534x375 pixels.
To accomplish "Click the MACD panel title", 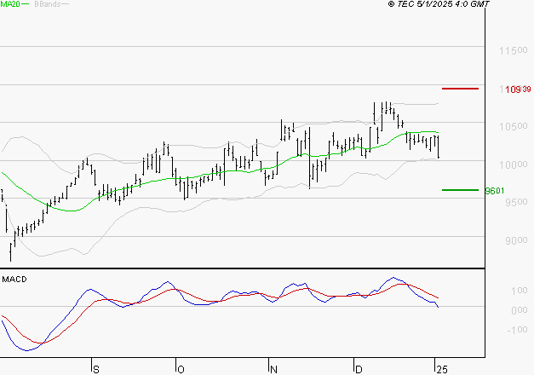I will tap(14, 280).
